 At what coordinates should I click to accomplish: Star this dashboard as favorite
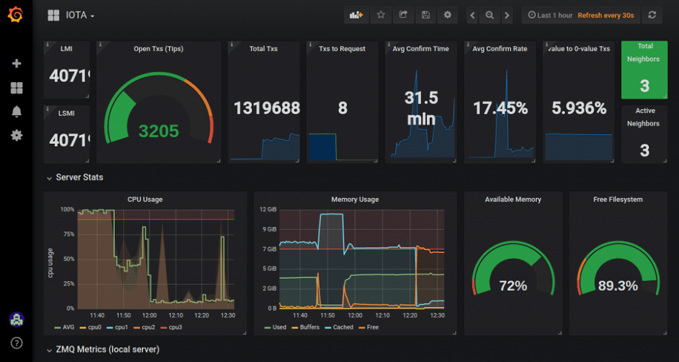[x=381, y=15]
